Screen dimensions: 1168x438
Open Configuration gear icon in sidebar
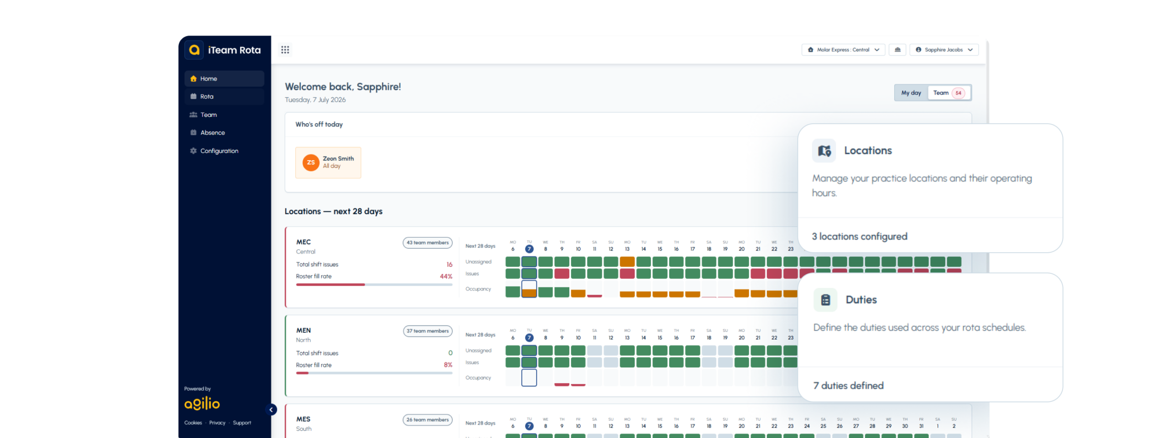point(193,151)
